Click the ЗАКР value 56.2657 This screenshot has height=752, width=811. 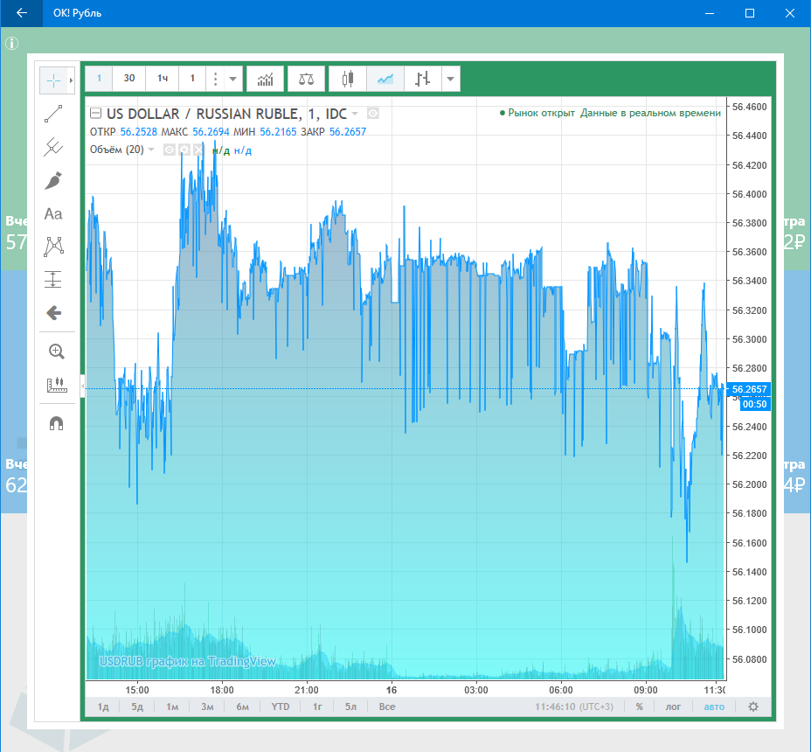tap(348, 132)
